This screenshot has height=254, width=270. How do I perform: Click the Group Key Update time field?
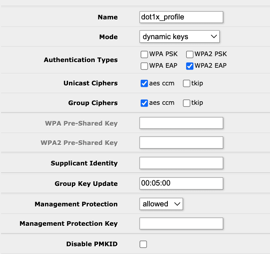click(x=181, y=183)
